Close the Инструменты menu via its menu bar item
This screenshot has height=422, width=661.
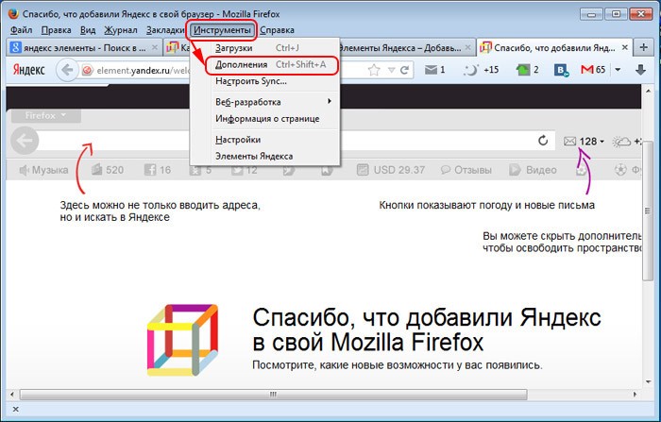[x=222, y=30]
